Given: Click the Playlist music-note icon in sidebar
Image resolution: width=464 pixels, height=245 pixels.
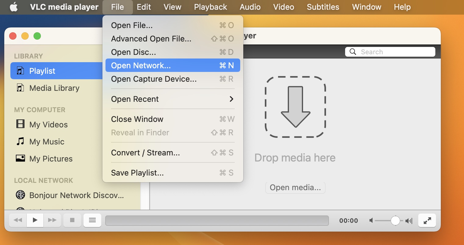Looking at the screenshot, I should coord(20,71).
